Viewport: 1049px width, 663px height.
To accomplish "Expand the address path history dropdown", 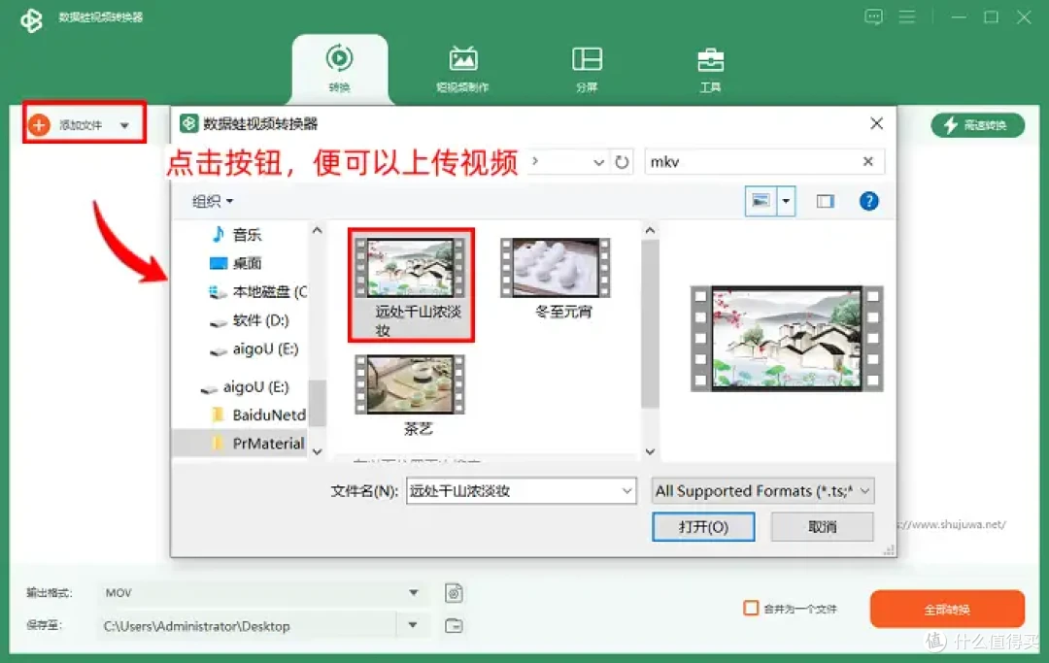I will tap(598, 162).
